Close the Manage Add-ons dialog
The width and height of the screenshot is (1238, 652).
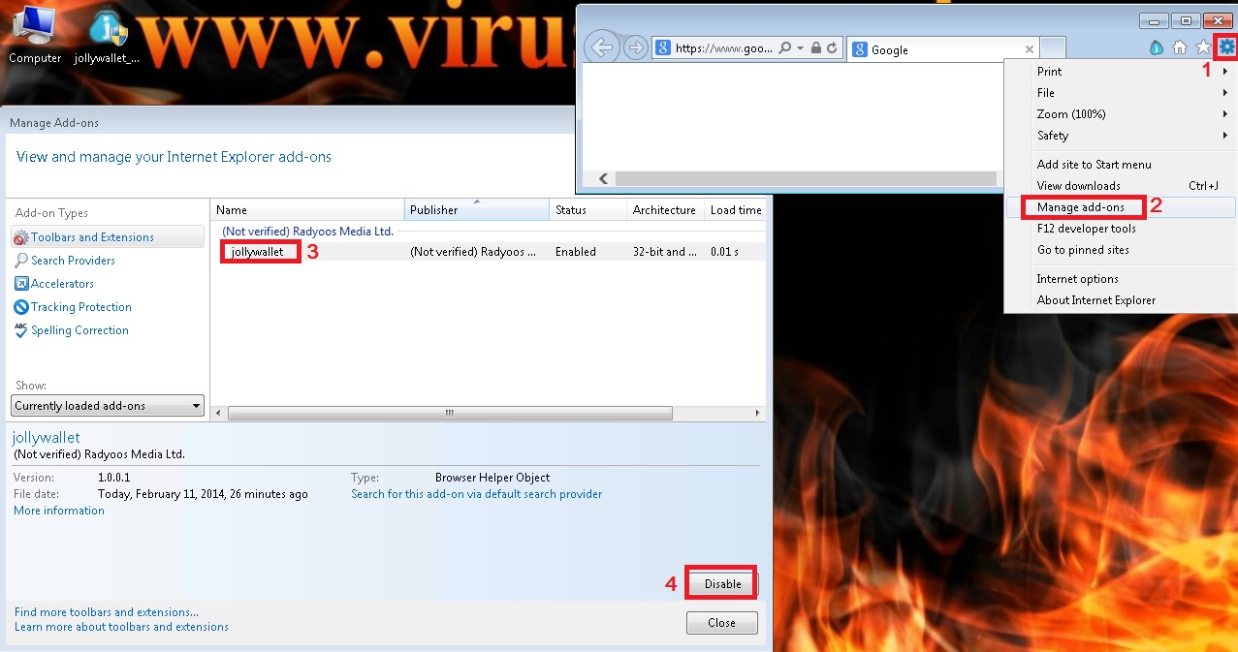pyautogui.click(x=721, y=623)
